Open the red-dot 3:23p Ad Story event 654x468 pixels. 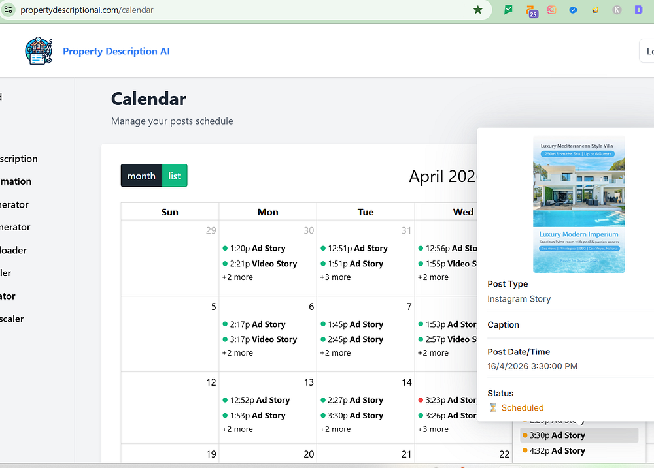pos(447,401)
